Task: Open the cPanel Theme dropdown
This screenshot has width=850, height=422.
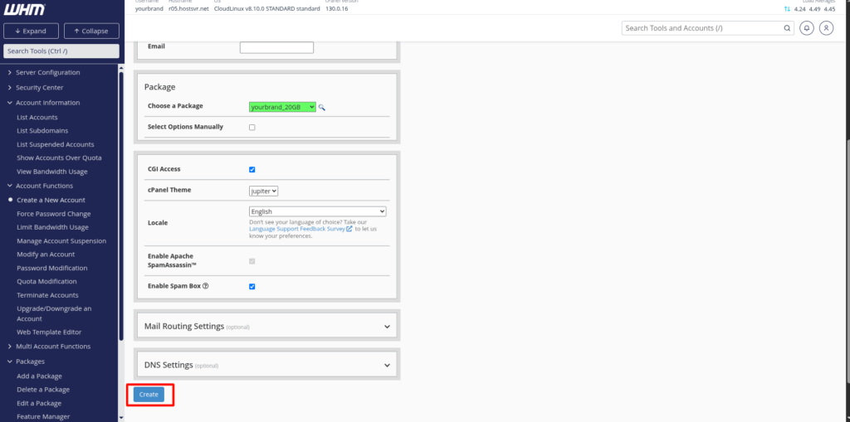Action: coord(263,191)
